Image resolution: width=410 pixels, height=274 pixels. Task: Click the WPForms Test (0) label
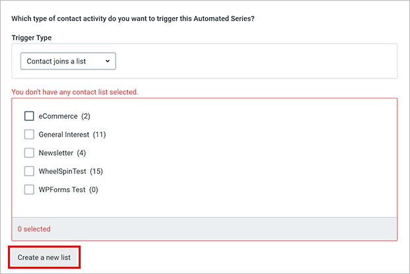click(68, 189)
